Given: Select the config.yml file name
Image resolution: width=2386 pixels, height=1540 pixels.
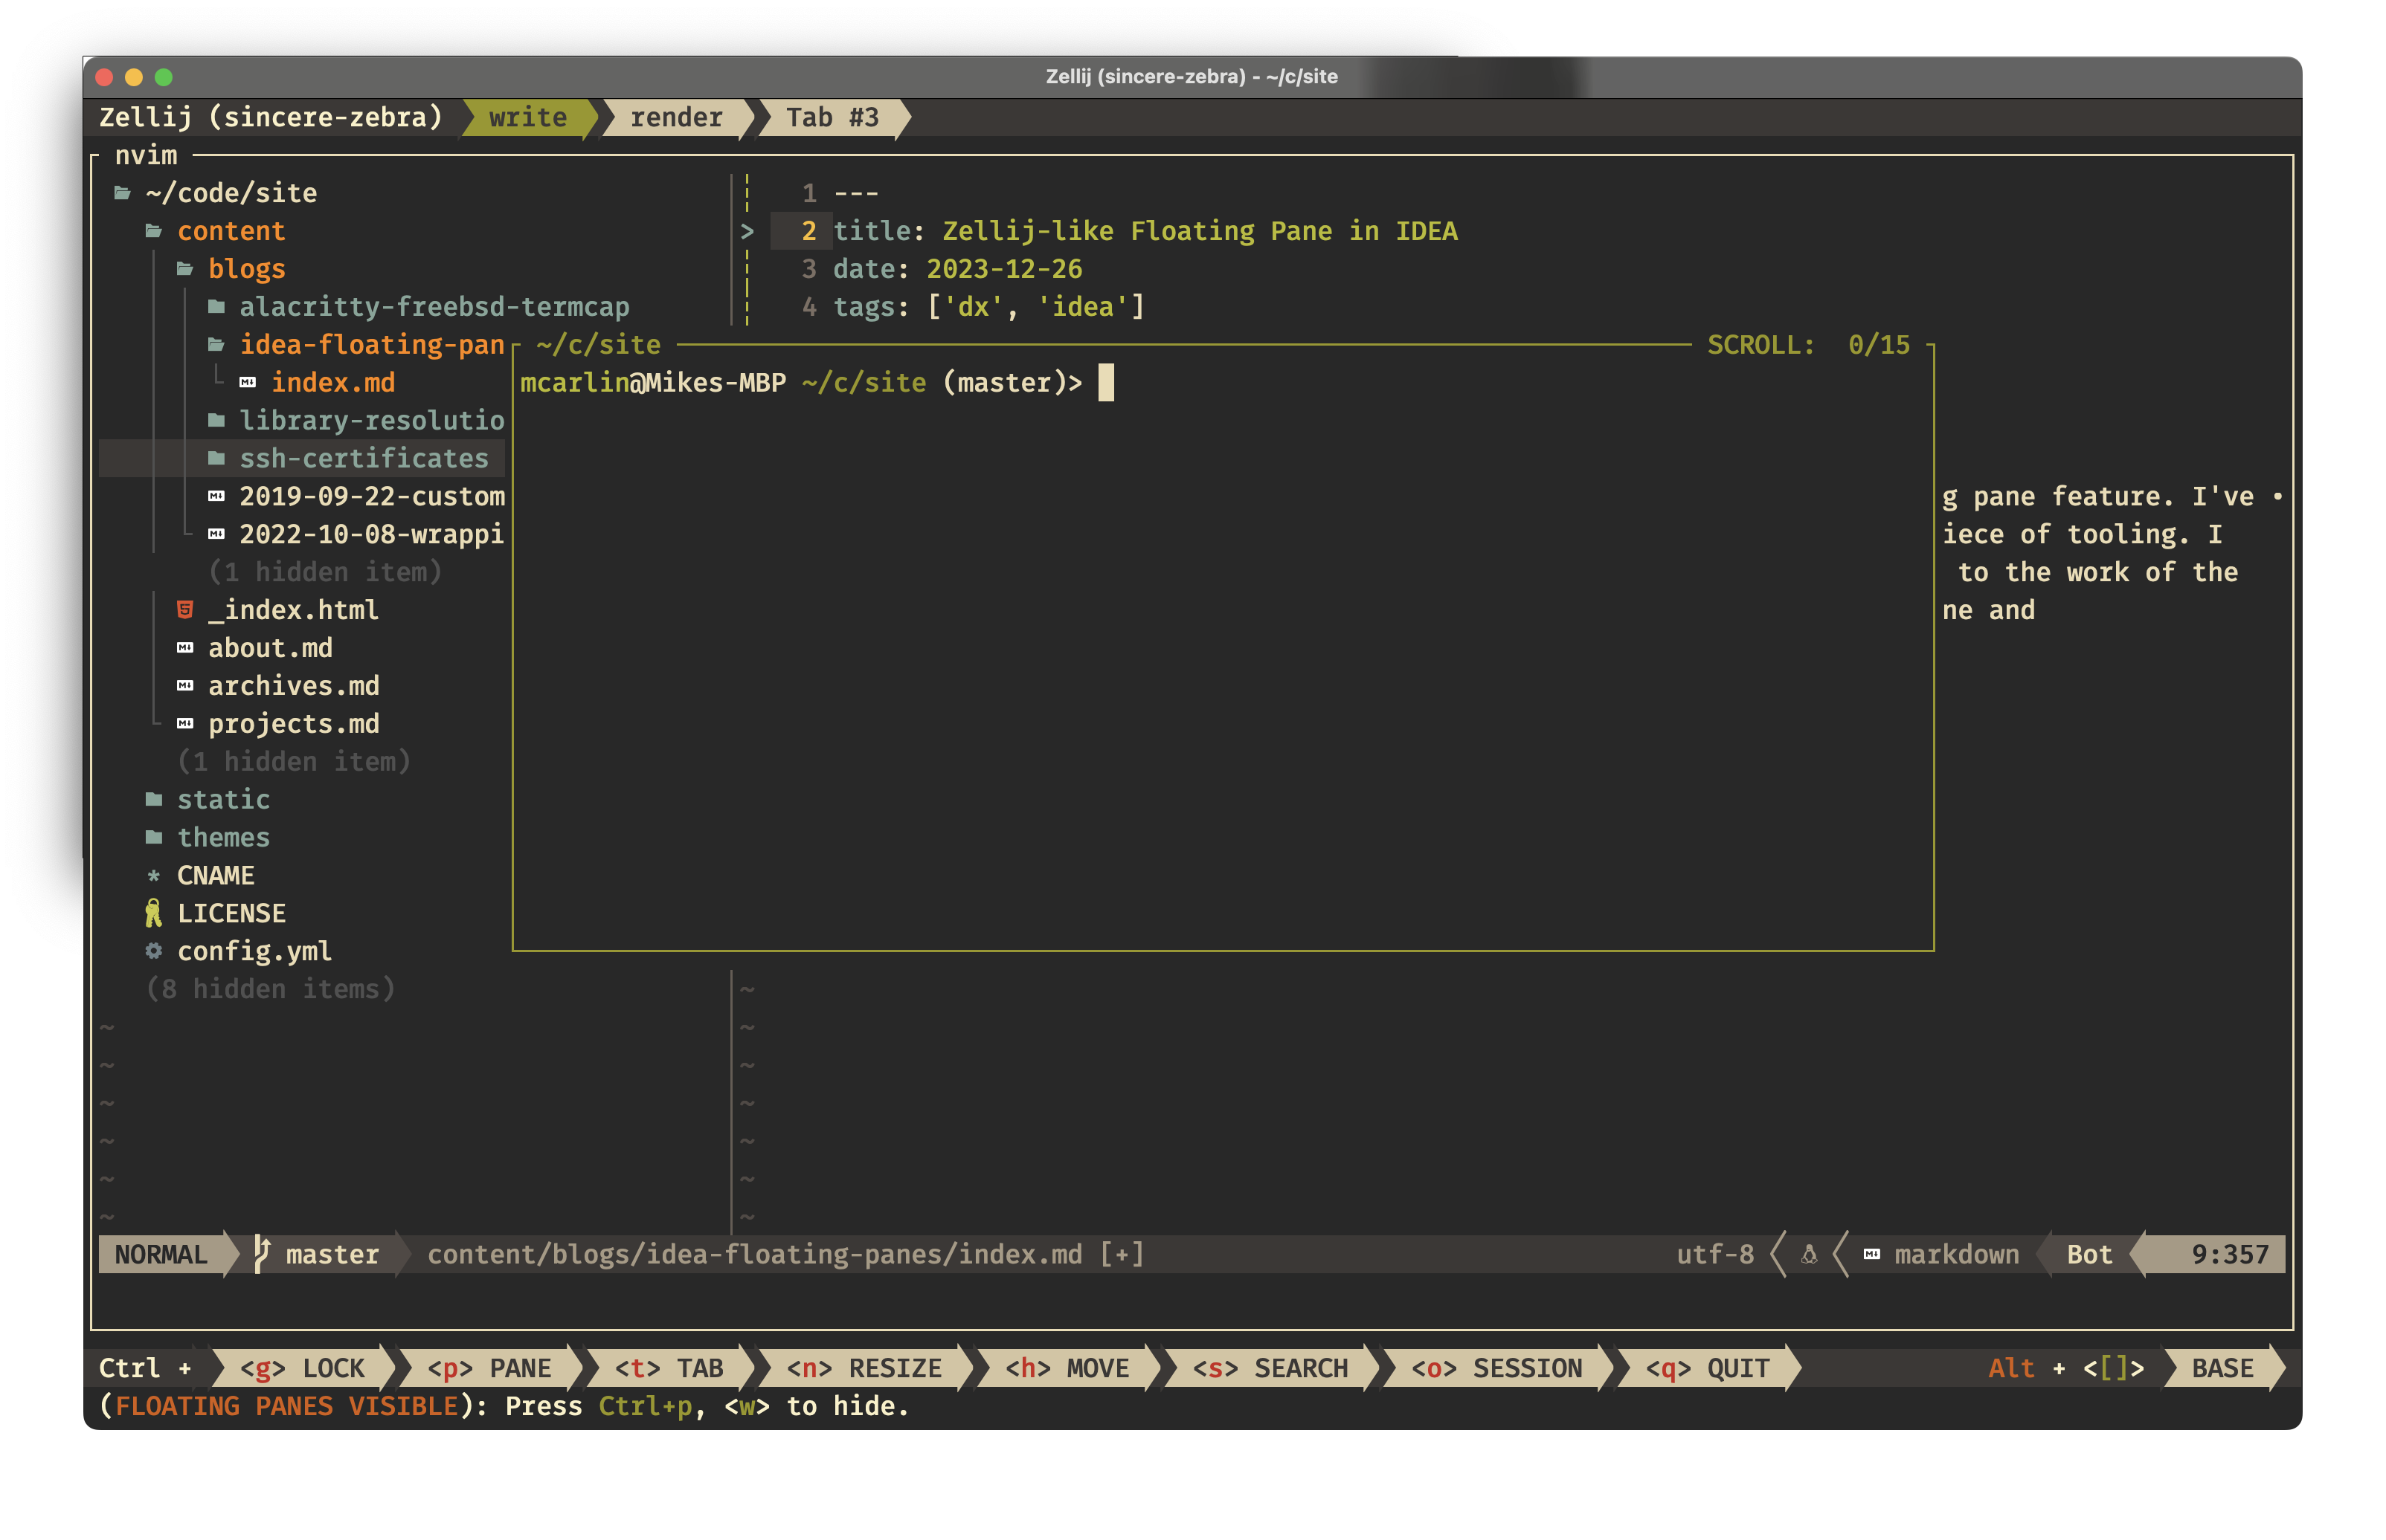Looking at the screenshot, I should point(254,952).
